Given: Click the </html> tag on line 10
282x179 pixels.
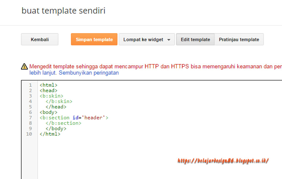Looking at the screenshot, I should click(50, 134).
